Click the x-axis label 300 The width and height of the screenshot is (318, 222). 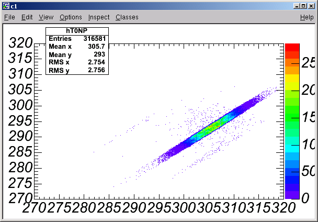[x=184, y=208]
